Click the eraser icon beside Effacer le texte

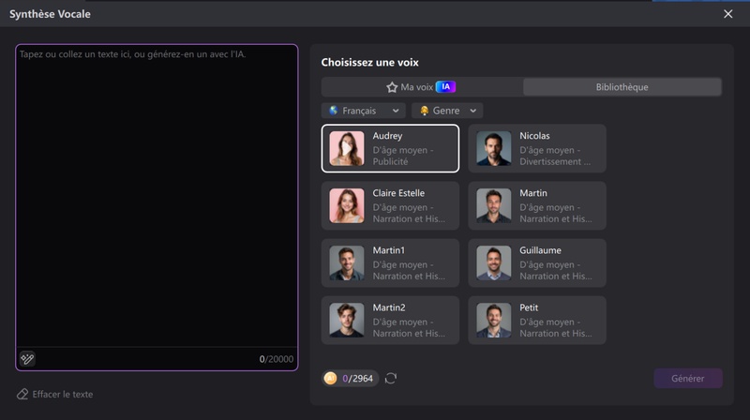[22, 394]
